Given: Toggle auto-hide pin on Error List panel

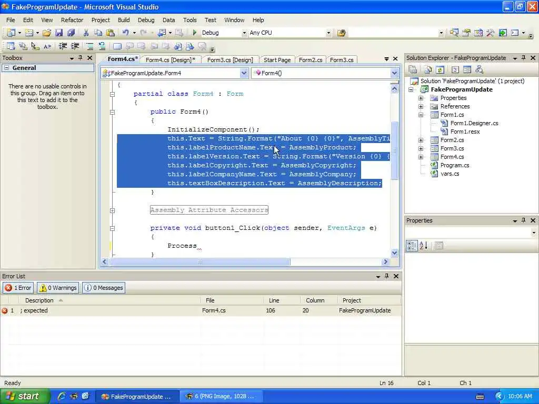Looking at the screenshot, I should pyautogui.click(x=387, y=276).
